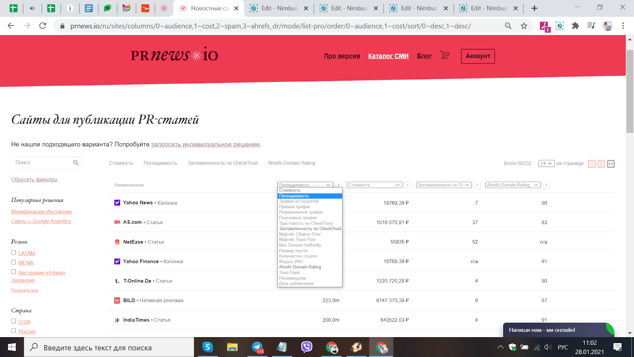Switch to grid view layout icon

(592, 164)
